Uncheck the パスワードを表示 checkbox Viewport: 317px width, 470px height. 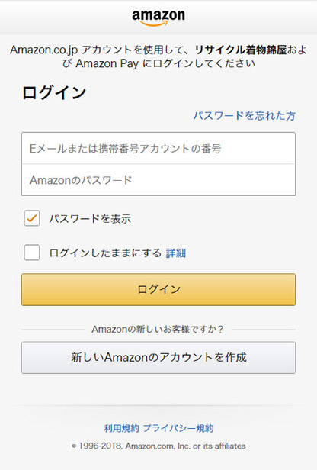32,218
